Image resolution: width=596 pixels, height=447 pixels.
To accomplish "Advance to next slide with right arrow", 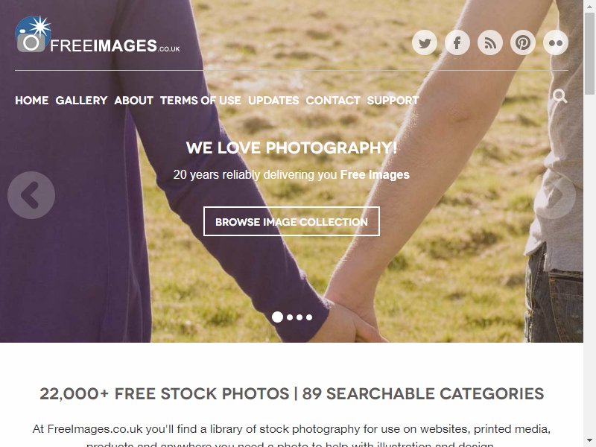I will pyautogui.click(x=554, y=195).
